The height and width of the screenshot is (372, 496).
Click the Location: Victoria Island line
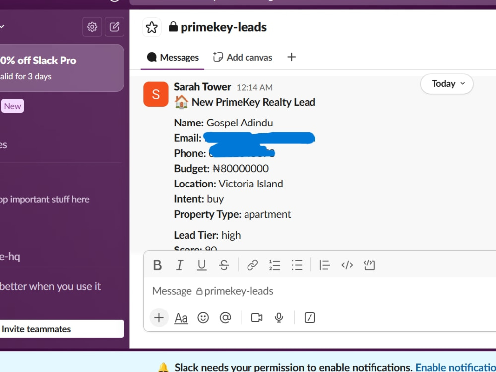tap(228, 184)
